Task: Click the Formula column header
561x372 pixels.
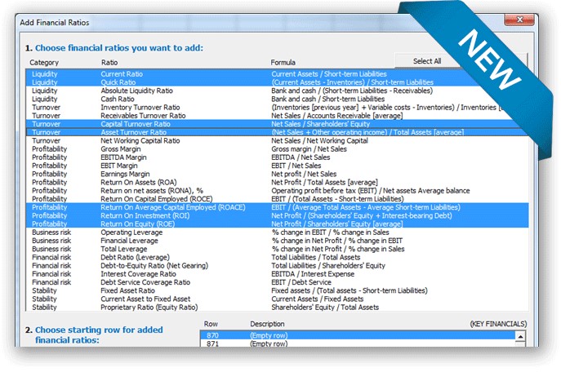Action: (283, 62)
